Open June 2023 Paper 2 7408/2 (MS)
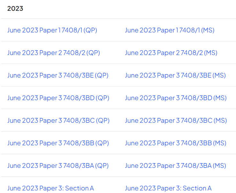Image resolution: width=236 pixels, height=193 pixels. 171,53
